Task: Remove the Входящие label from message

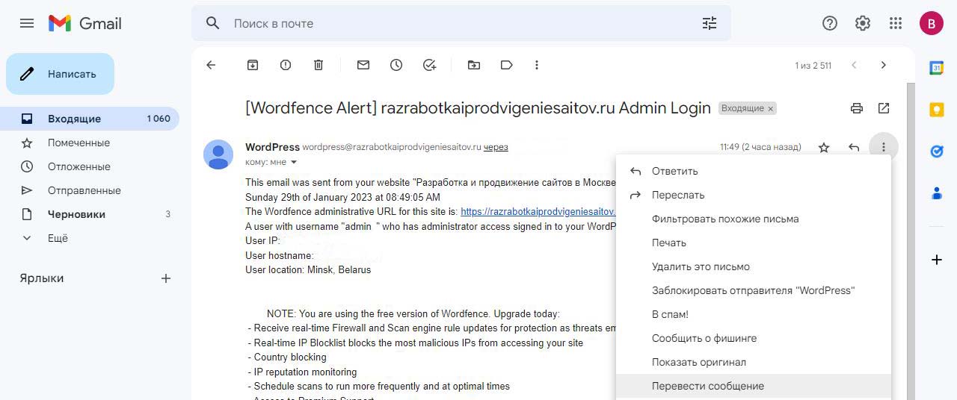Action: click(771, 109)
